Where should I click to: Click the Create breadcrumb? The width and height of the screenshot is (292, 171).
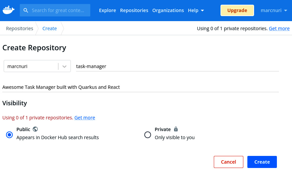[x=50, y=28]
